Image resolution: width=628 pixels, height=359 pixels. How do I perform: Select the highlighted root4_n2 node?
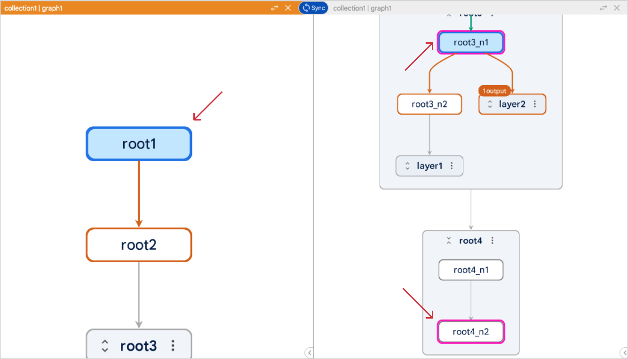pos(470,332)
